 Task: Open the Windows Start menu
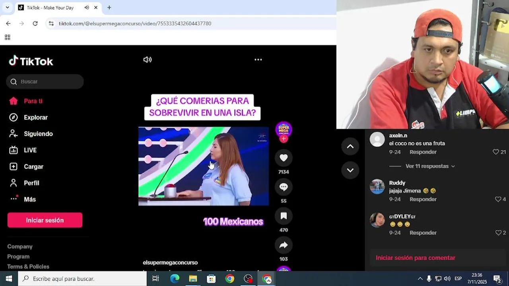coord(9,278)
